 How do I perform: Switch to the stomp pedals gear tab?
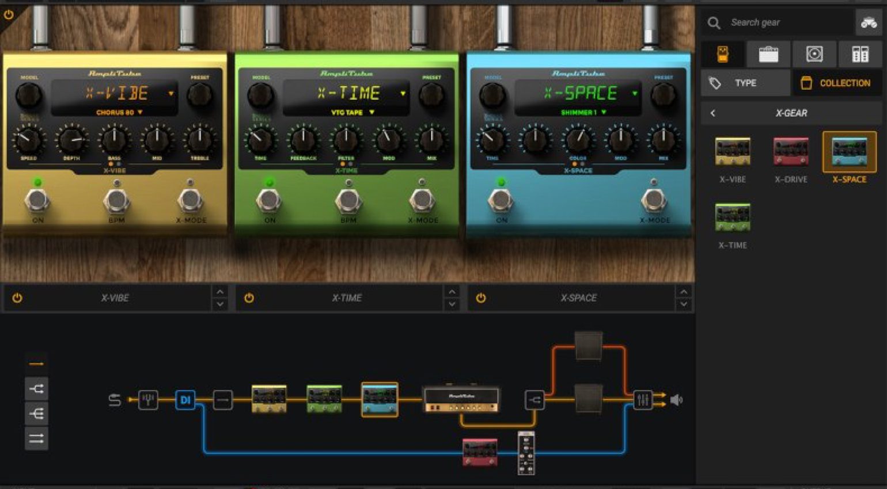tap(723, 54)
